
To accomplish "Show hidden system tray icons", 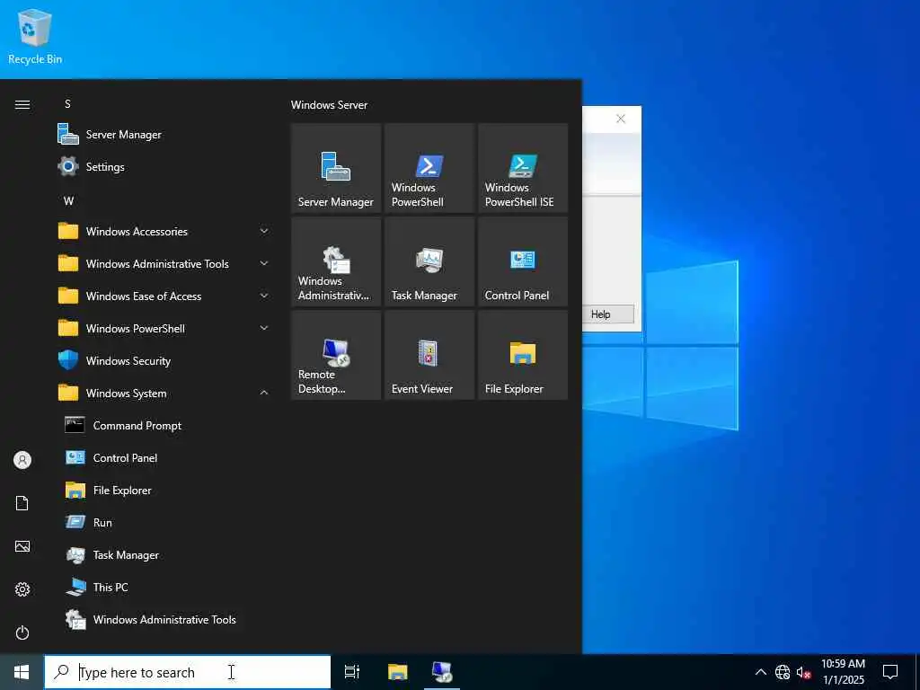I will pos(760,672).
